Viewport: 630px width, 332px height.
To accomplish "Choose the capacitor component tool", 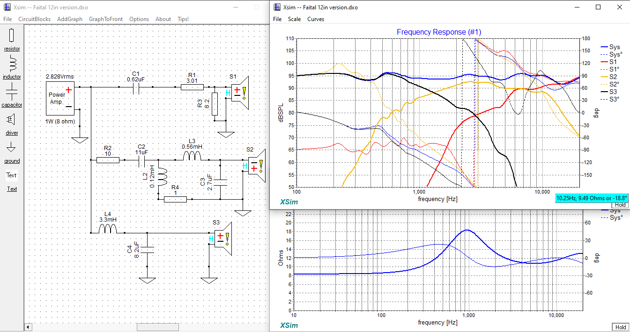I will click(x=12, y=91).
